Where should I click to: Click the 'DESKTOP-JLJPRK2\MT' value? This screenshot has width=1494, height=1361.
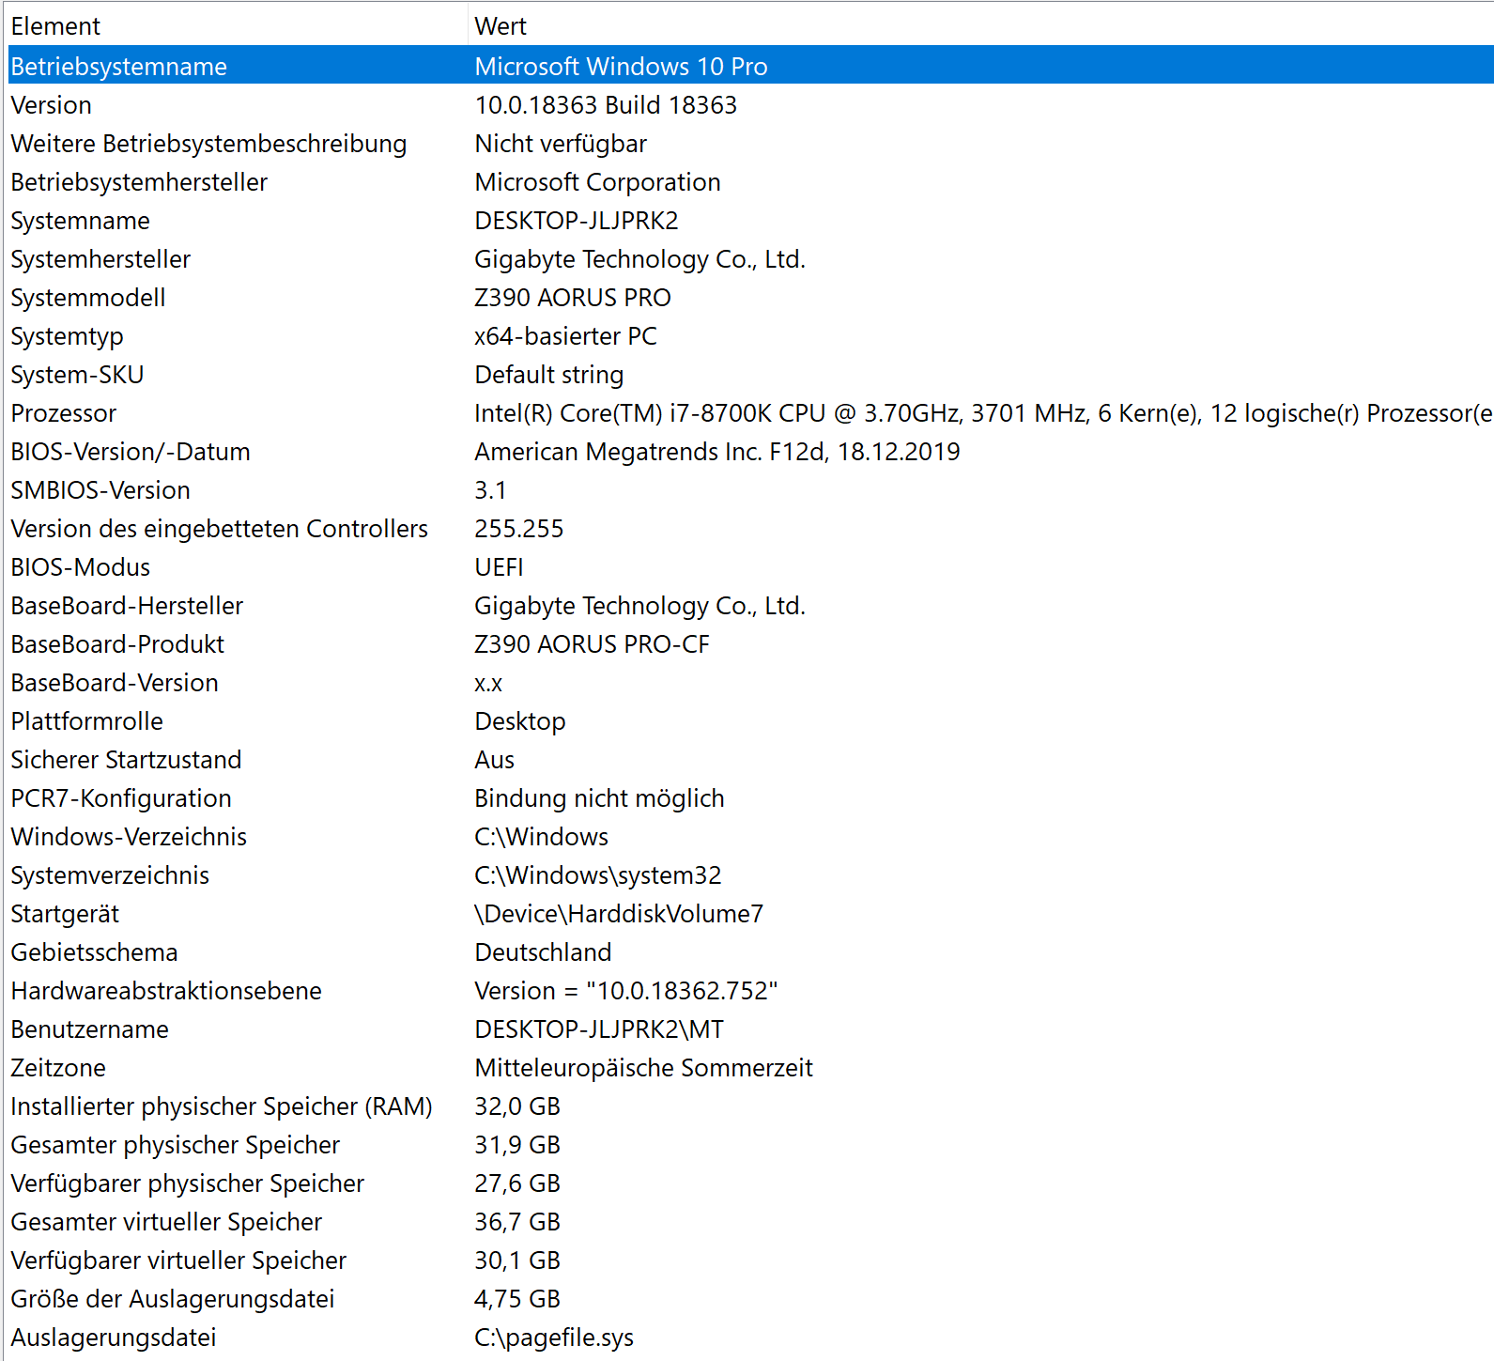pyautogui.click(x=599, y=1029)
